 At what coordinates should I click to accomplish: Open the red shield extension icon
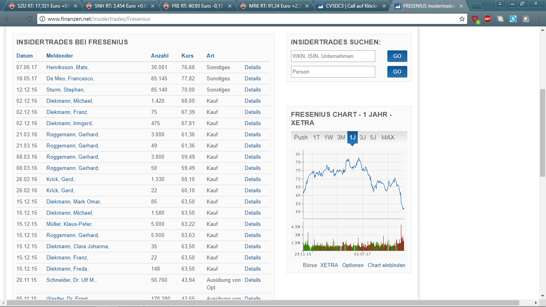(475, 19)
